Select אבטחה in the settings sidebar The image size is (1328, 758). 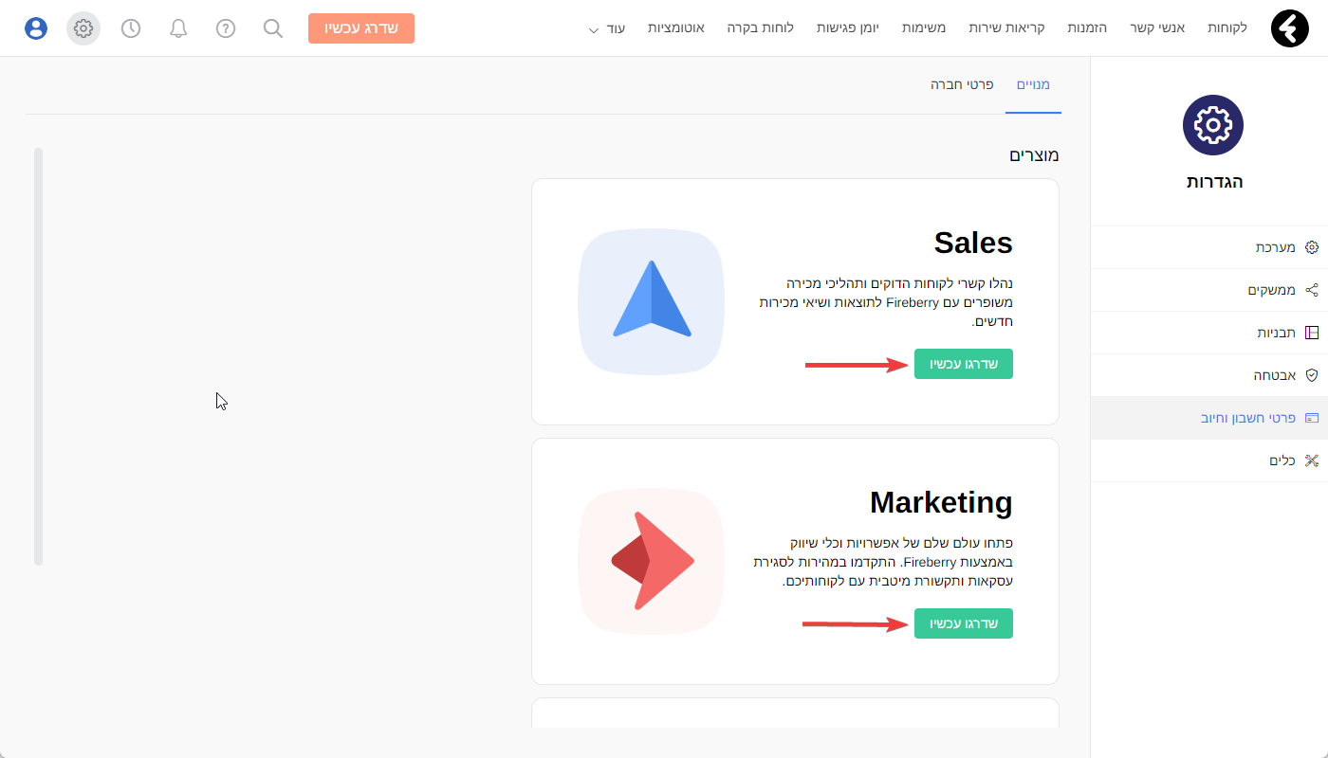(1209, 375)
